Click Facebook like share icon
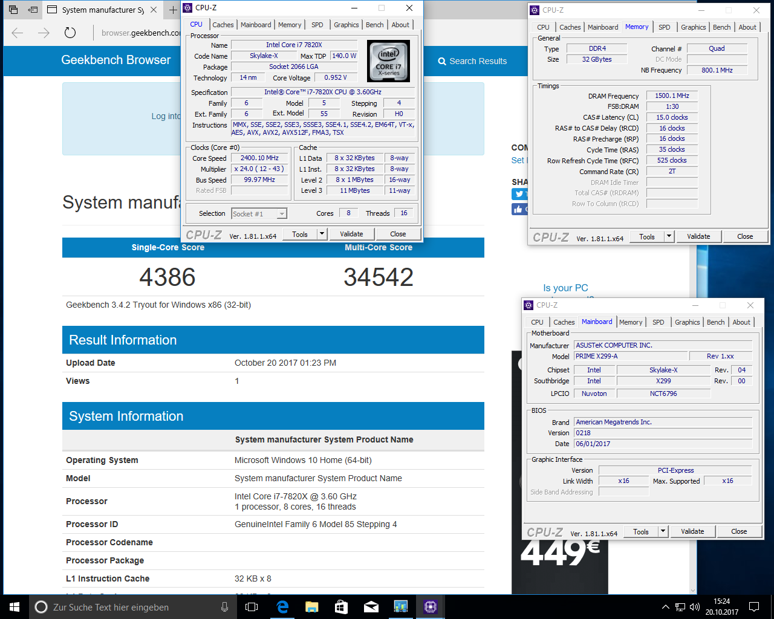This screenshot has width=774, height=619. (x=519, y=209)
